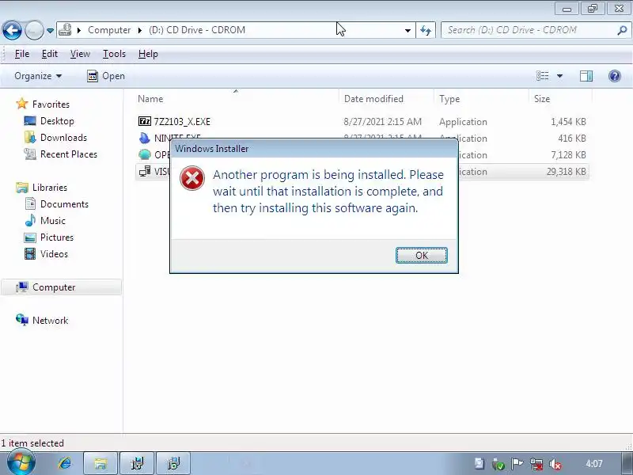This screenshot has width=633, height=475.
Task: Select Computer in the address breadcrumb
Action: (x=109, y=30)
